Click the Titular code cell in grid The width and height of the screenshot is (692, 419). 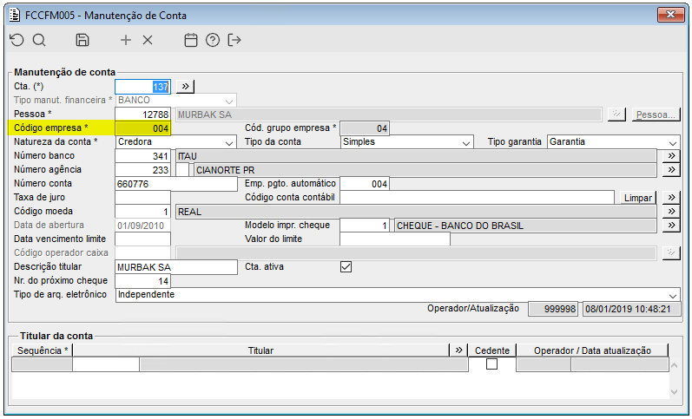(x=106, y=364)
